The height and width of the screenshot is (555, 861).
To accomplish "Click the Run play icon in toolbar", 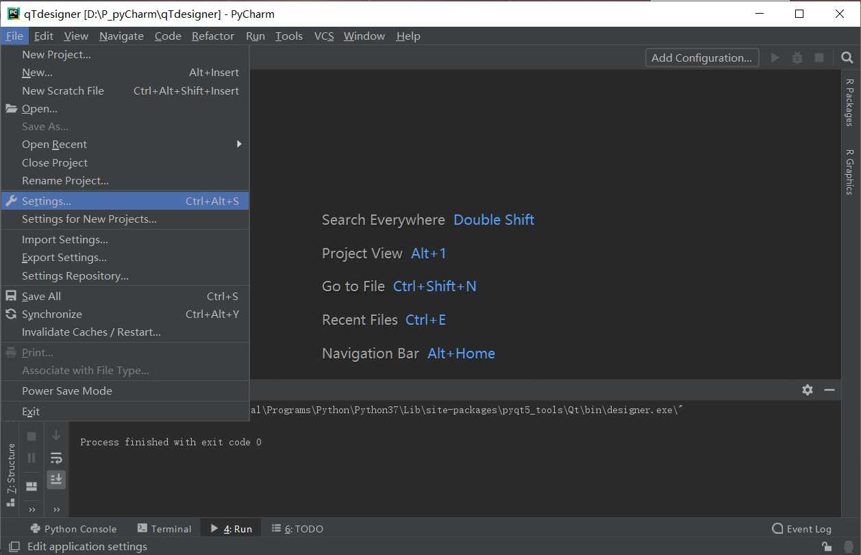I will tap(775, 58).
